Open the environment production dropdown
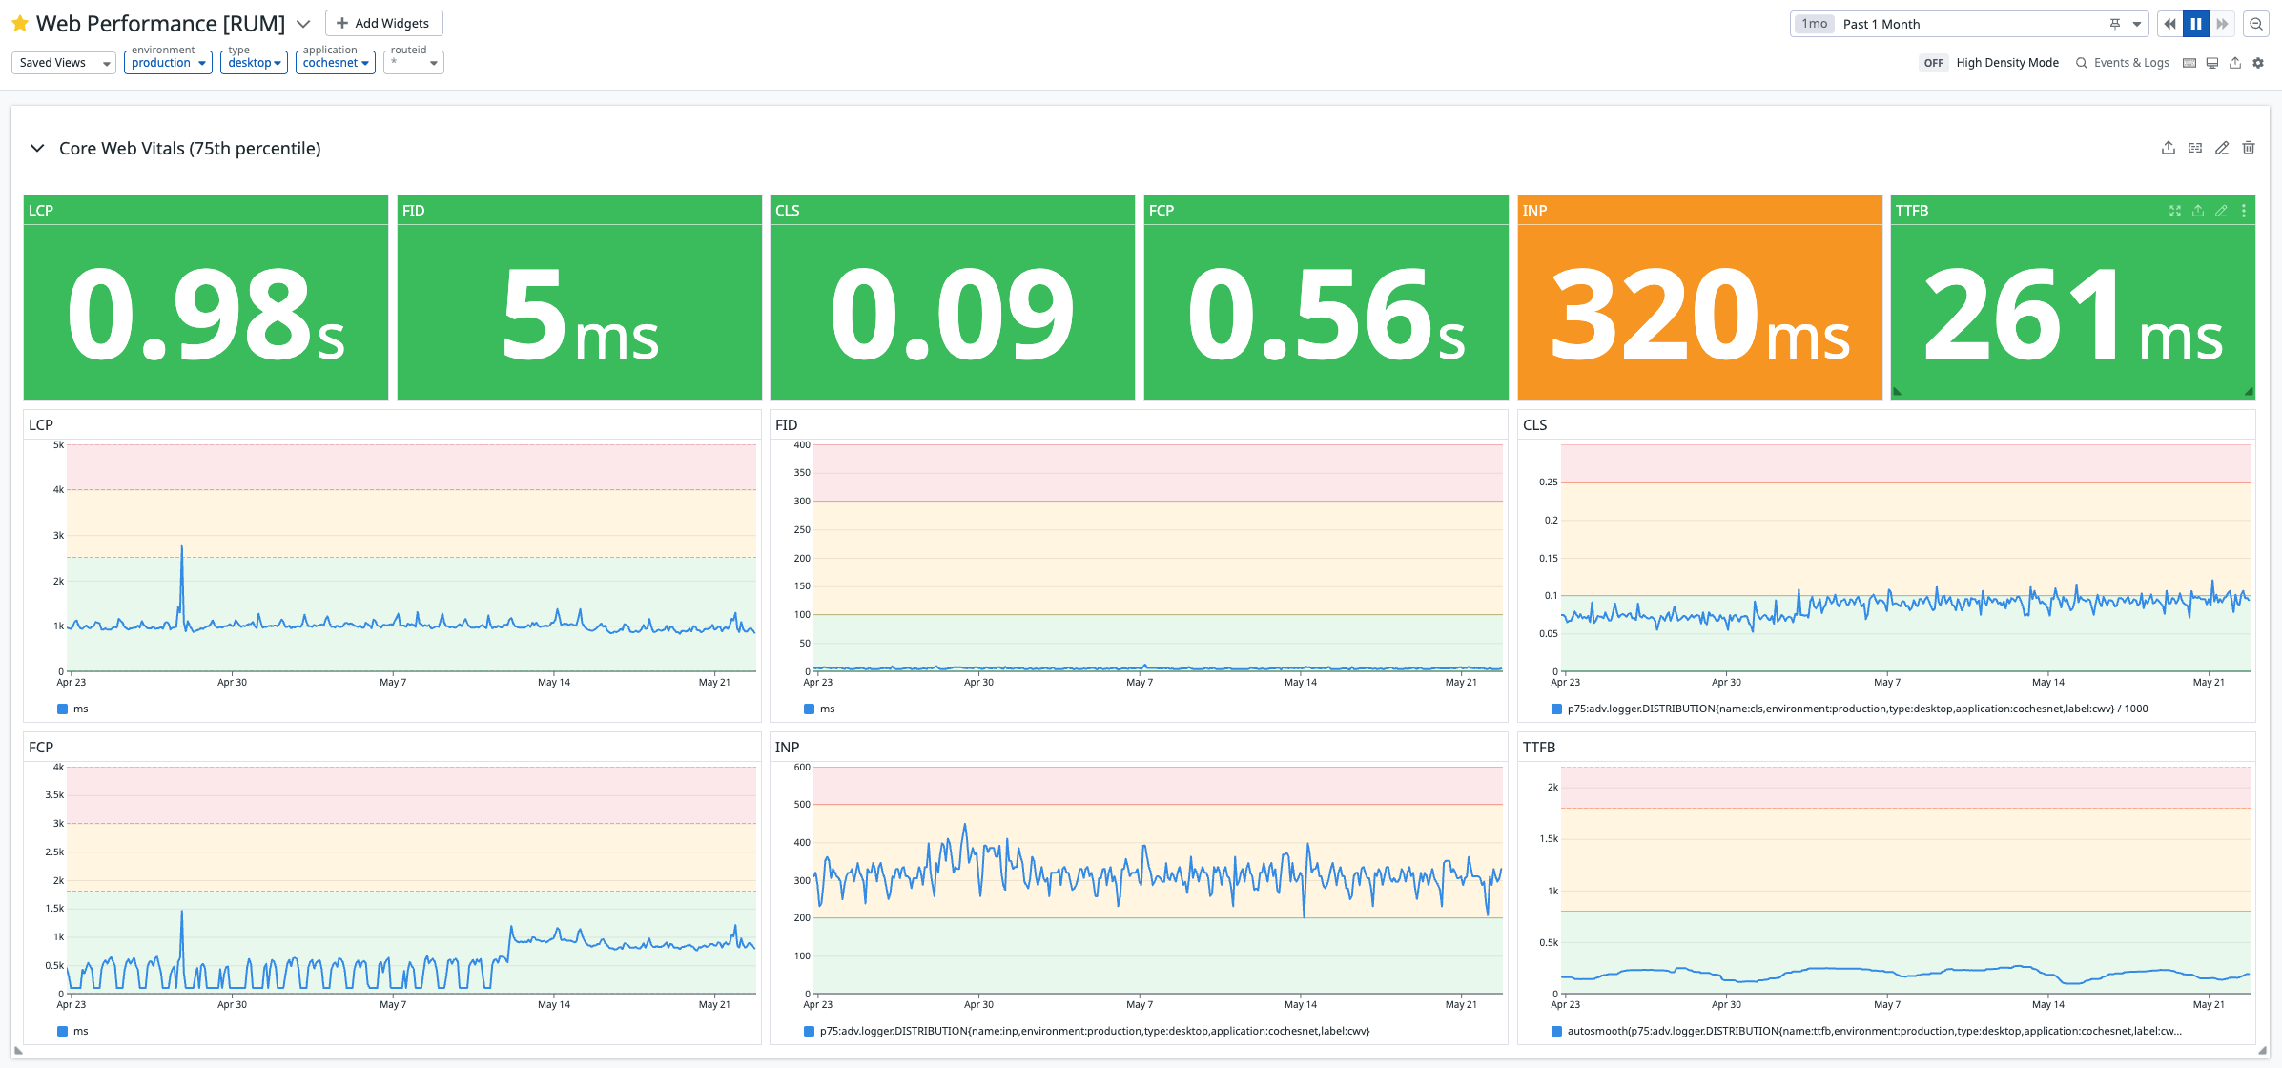This screenshot has width=2282, height=1068. tap(168, 63)
